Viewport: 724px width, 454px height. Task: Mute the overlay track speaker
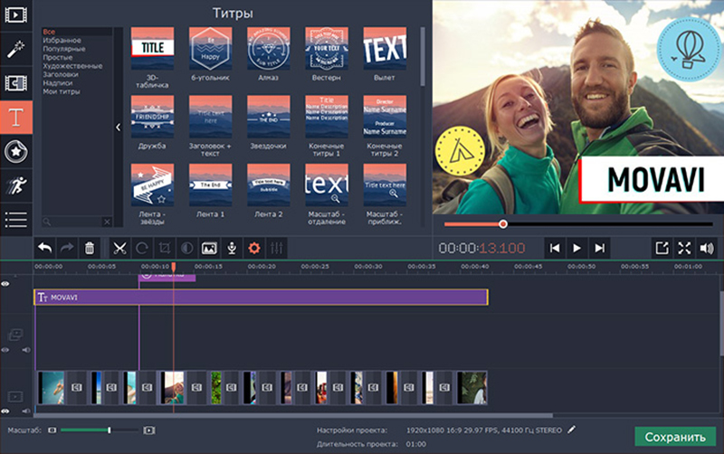[x=26, y=350]
